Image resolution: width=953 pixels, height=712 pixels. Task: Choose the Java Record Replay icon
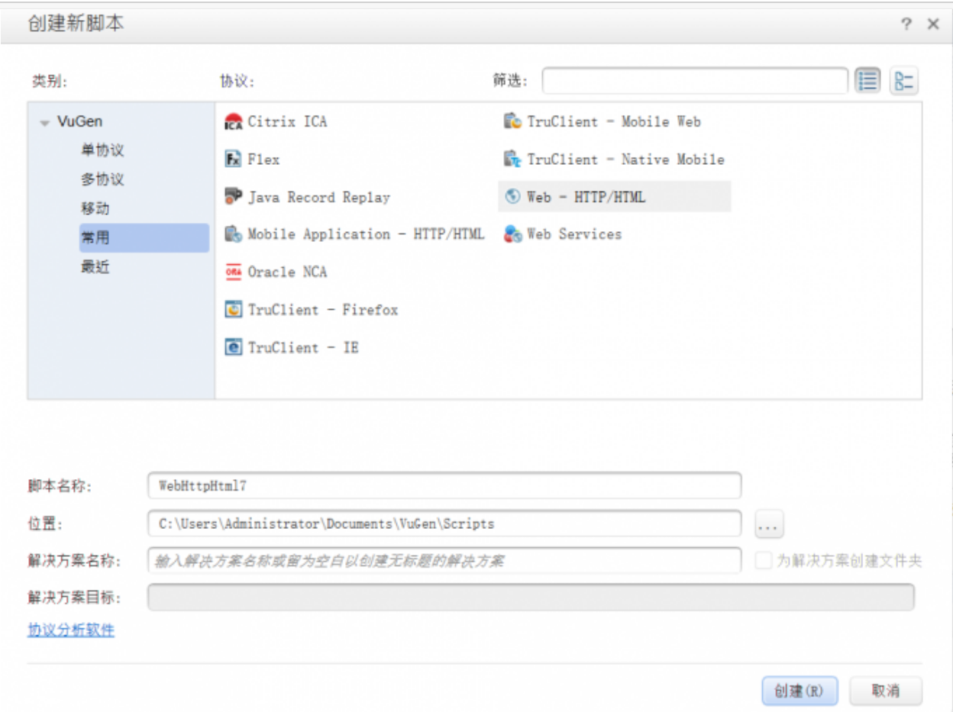(233, 197)
